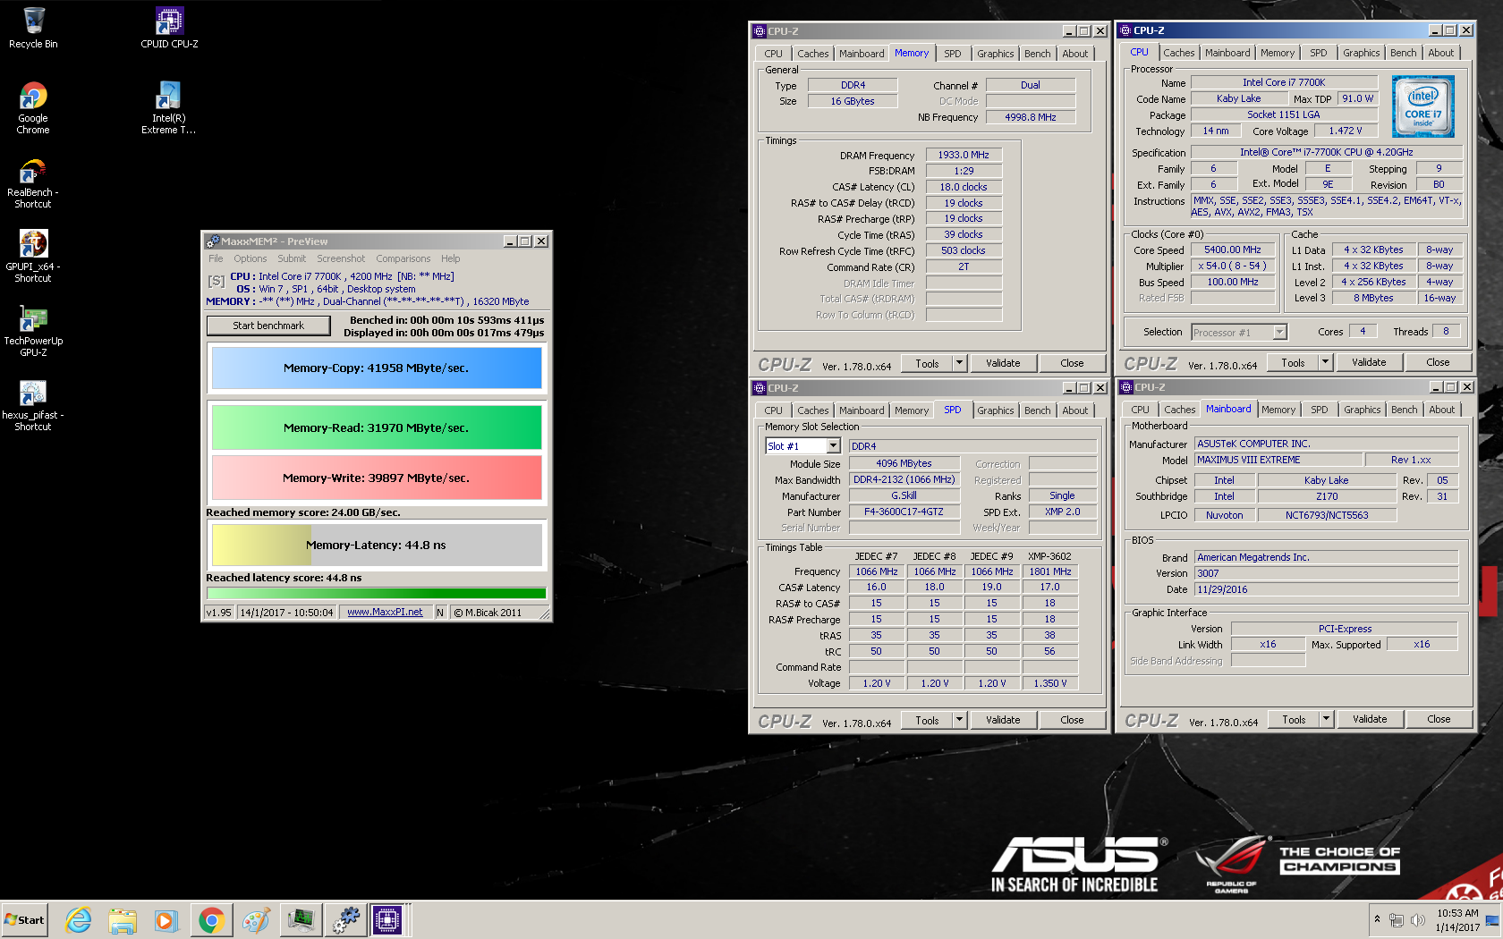Screen dimensions: 1503x939
Task: Open CPU tab in Mainboard CPU-Z window
Action: (x=1140, y=410)
